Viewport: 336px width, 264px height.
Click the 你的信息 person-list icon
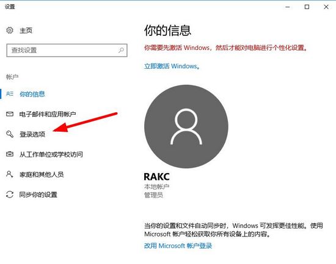10,94
